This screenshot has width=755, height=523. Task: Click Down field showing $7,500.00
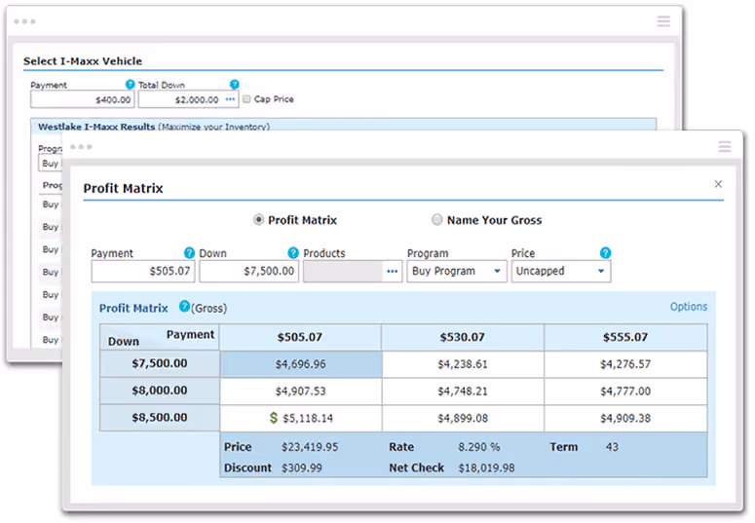[249, 271]
